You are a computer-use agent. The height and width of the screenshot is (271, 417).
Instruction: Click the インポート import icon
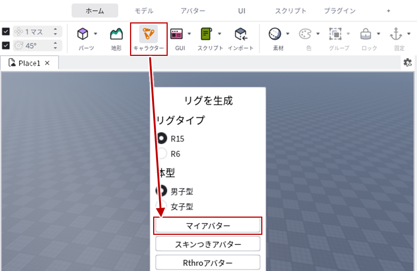241,34
